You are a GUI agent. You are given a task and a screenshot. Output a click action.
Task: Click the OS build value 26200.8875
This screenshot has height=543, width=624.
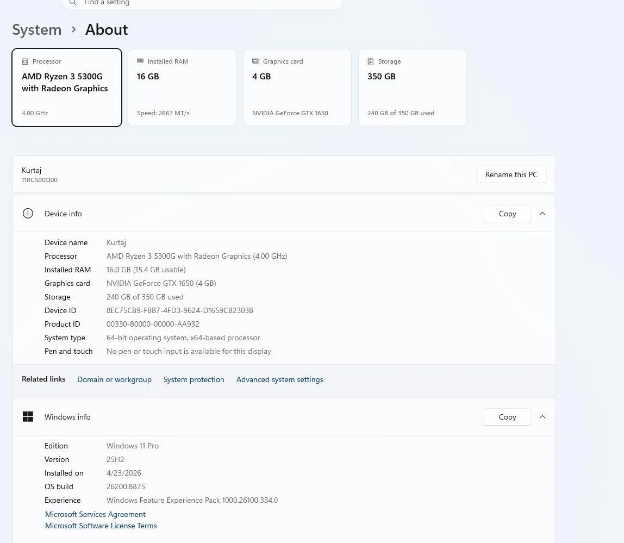[x=126, y=486]
